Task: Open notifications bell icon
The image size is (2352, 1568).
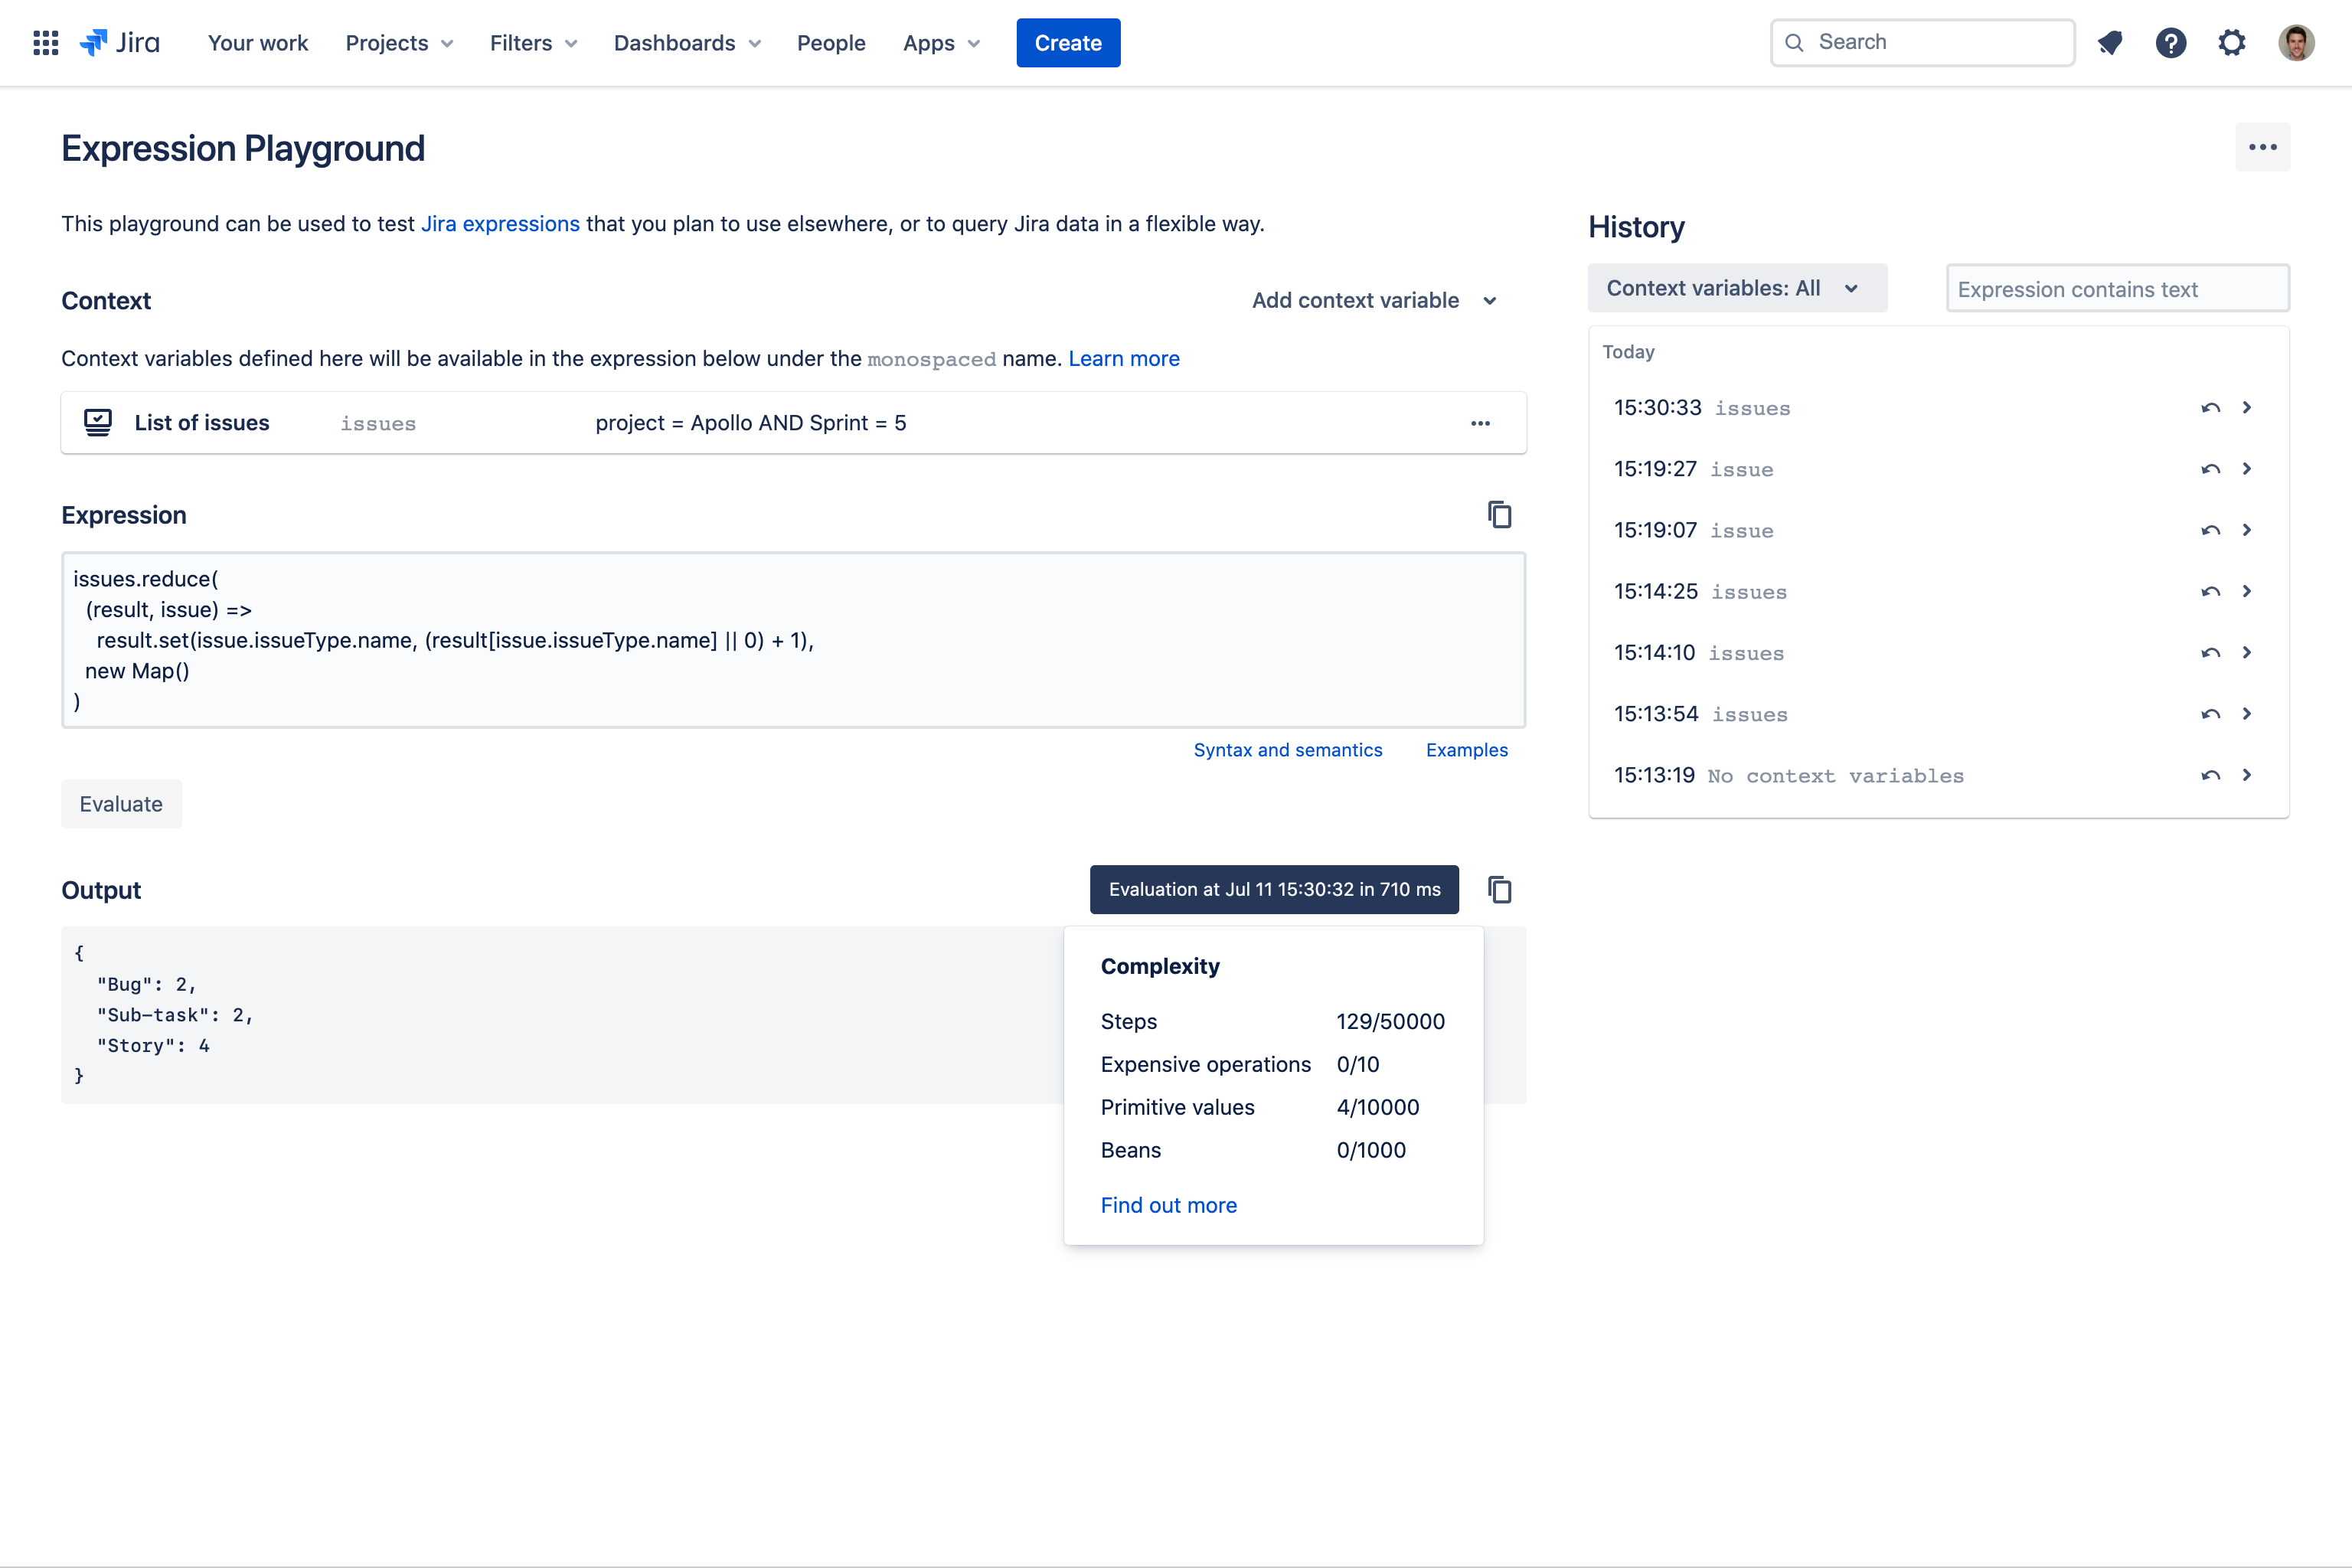Action: pyautogui.click(x=2110, y=43)
